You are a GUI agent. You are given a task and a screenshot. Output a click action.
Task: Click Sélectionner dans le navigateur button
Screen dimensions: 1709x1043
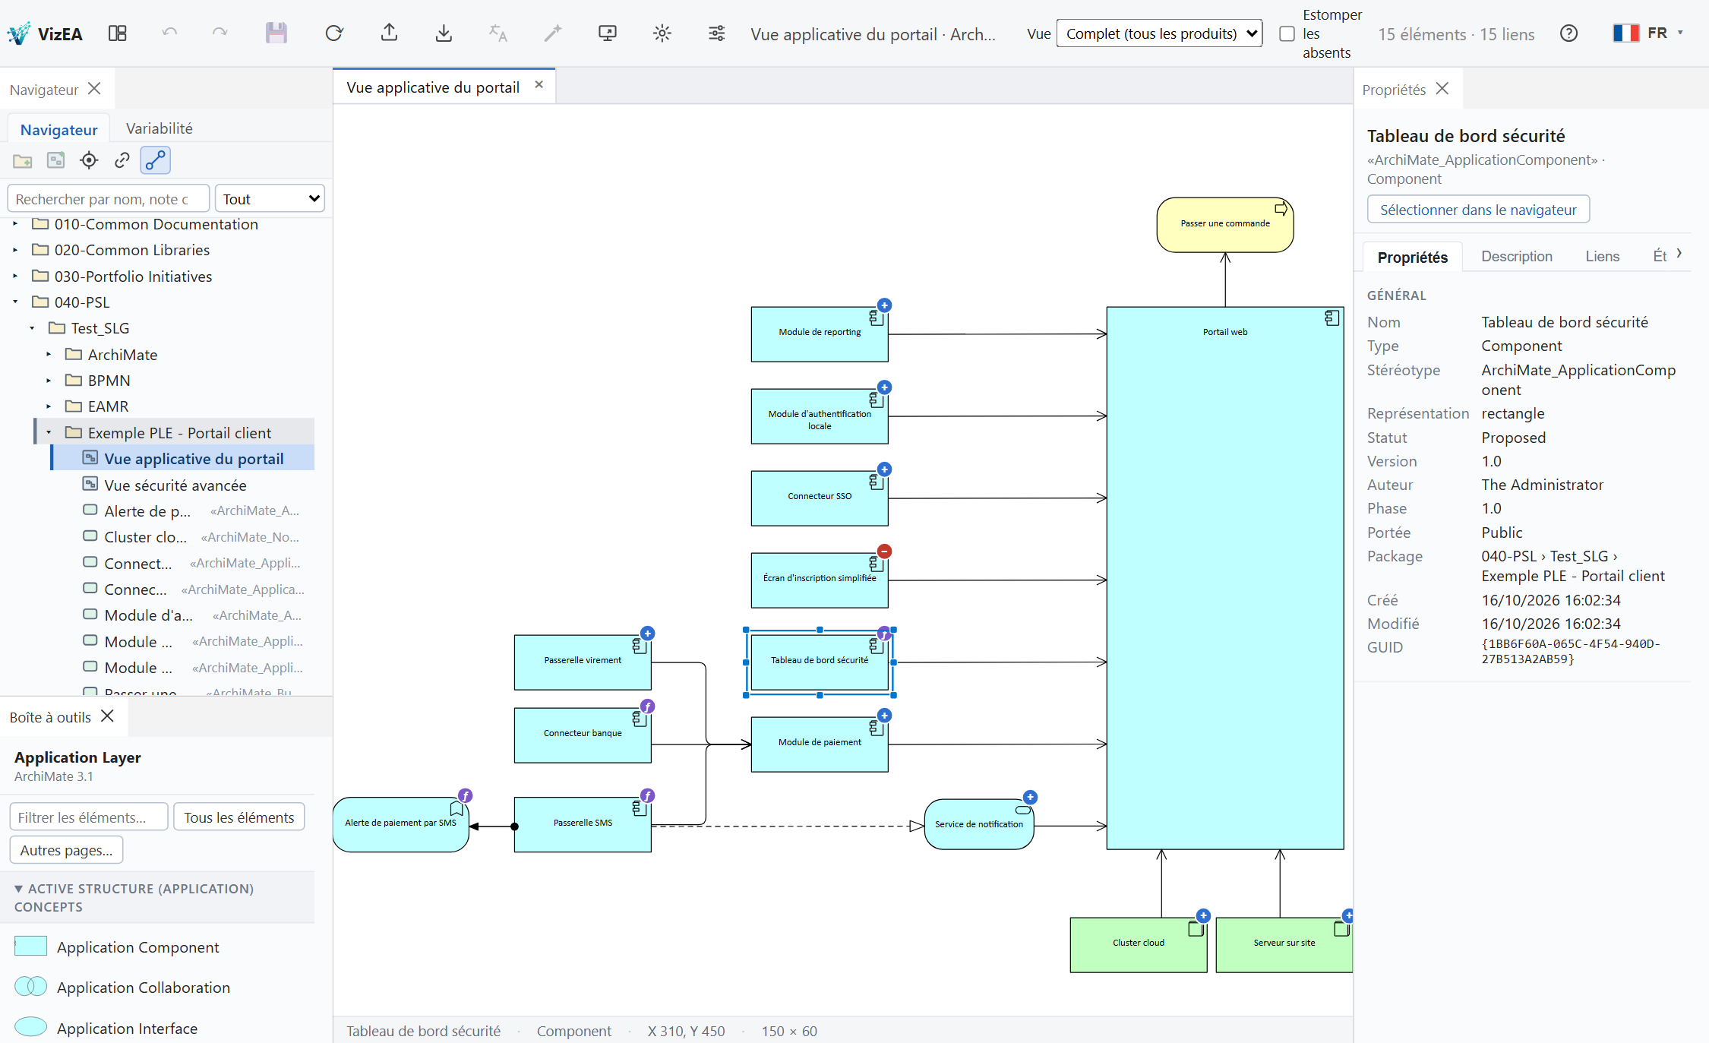click(x=1478, y=210)
